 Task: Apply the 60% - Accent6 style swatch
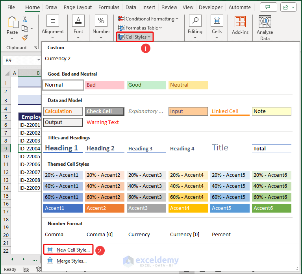(x=272, y=197)
